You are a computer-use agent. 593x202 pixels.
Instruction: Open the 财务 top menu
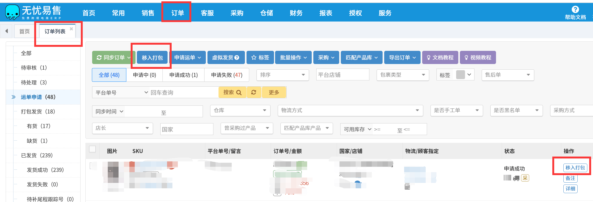(x=296, y=13)
